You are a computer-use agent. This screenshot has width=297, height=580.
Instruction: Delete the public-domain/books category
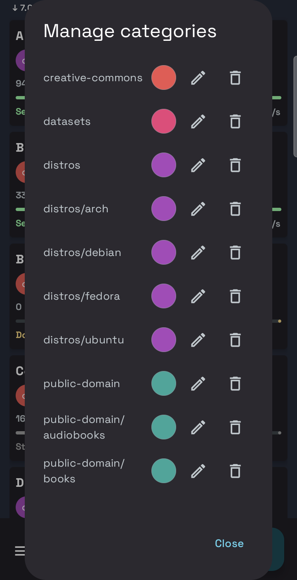(x=235, y=471)
